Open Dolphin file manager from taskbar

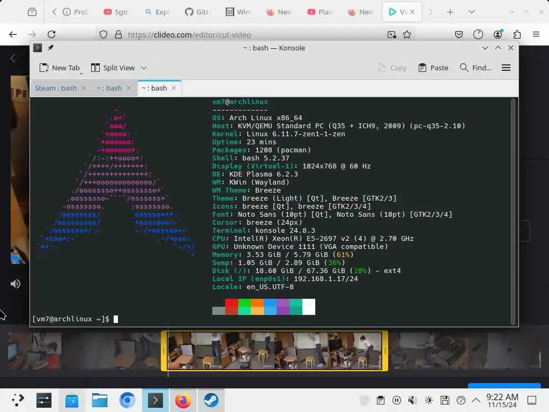click(99, 400)
